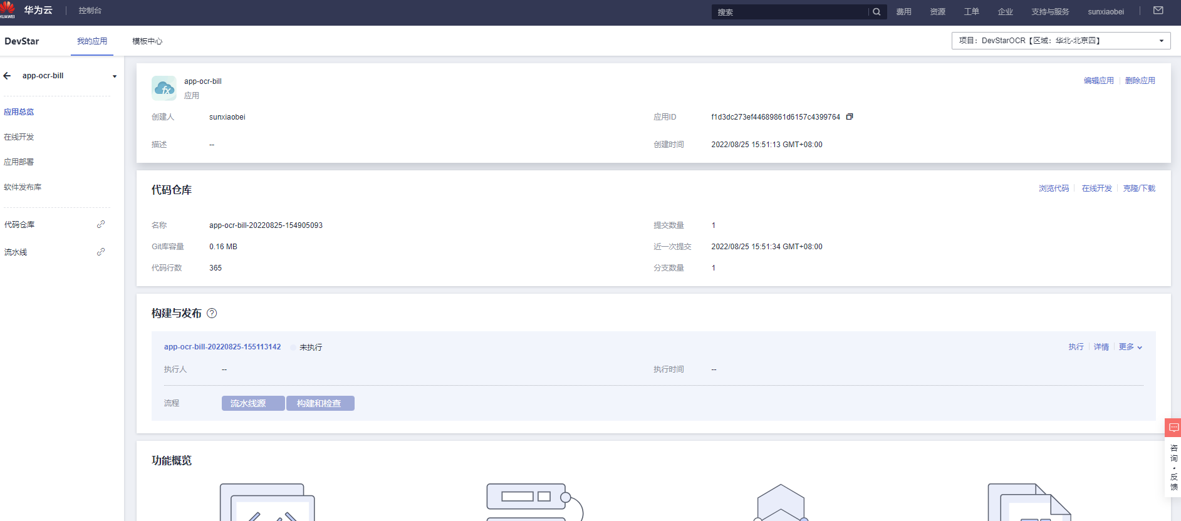Click last commit time 2022/08/25 15:51:34

point(767,247)
